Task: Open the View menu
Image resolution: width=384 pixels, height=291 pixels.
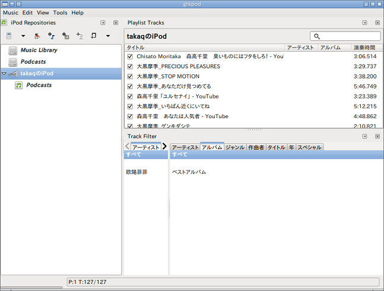Action: click(43, 12)
